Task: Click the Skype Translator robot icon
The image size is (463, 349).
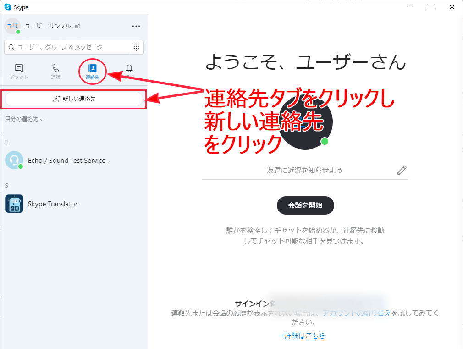Action: click(x=14, y=204)
